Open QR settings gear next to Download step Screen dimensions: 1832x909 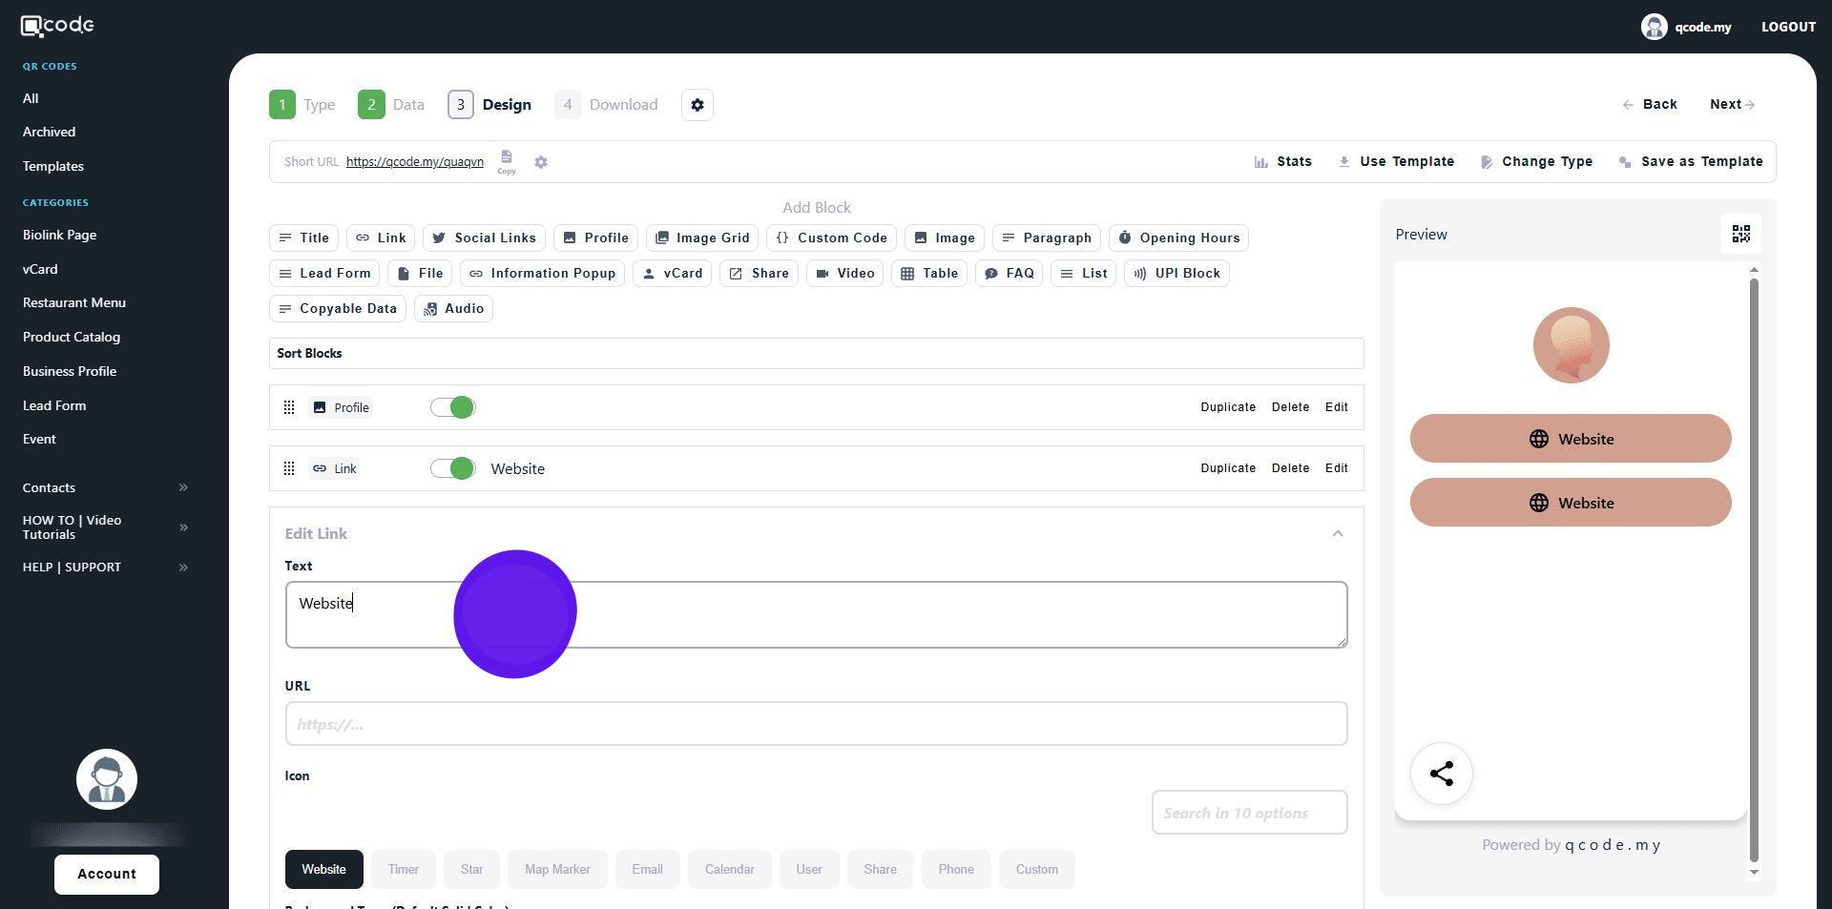[x=697, y=105]
